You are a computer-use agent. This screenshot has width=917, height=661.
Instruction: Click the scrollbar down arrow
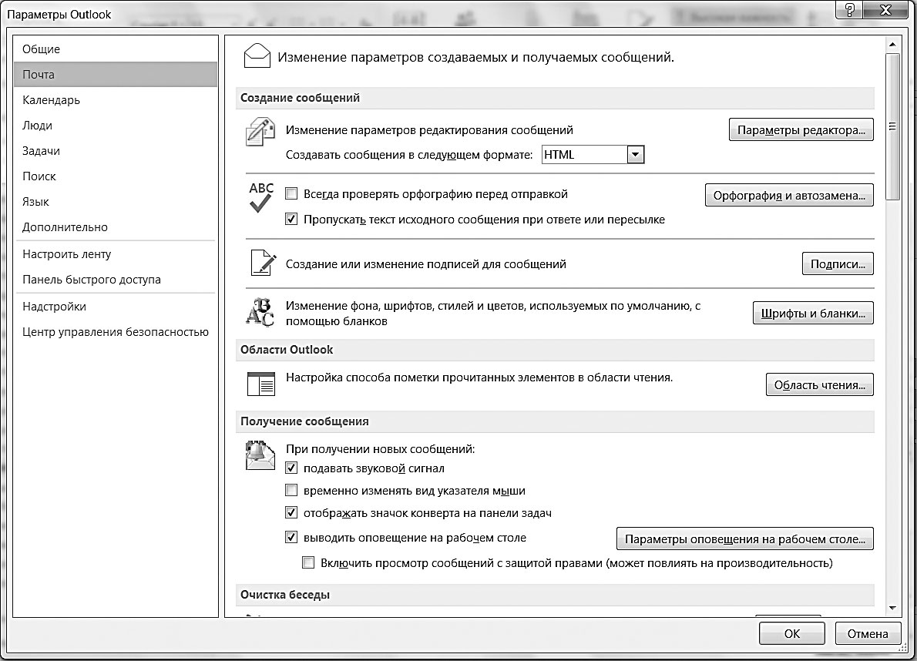click(892, 608)
